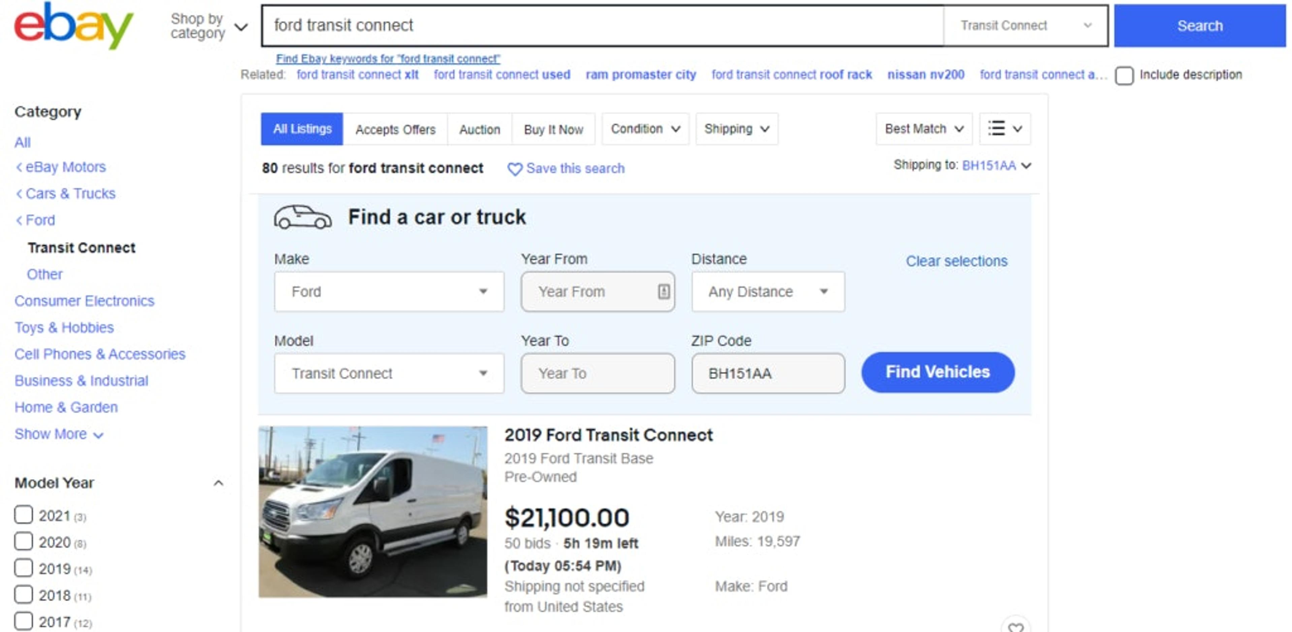This screenshot has width=1292, height=632.
Task: Enable the Include description checkbox
Action: coord(1124,75)
